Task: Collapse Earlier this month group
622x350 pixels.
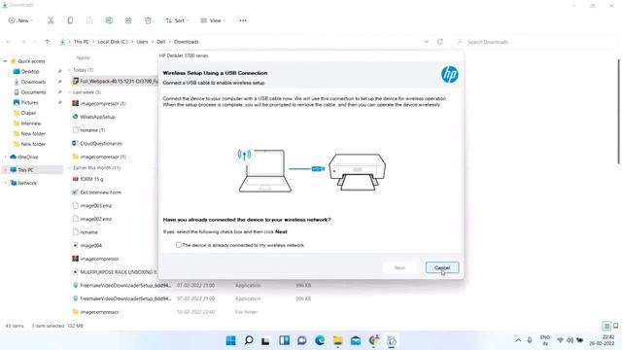Action: 69,168
